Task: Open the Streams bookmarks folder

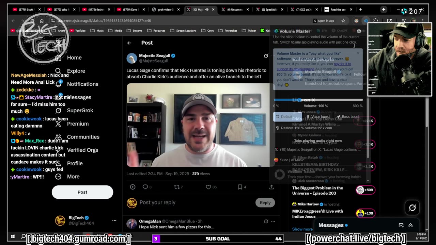Action: 134,31
